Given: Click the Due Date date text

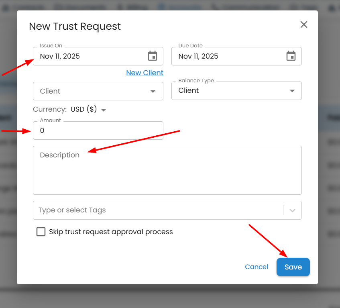Looking at the screenshot, I should tap(198, 56).
